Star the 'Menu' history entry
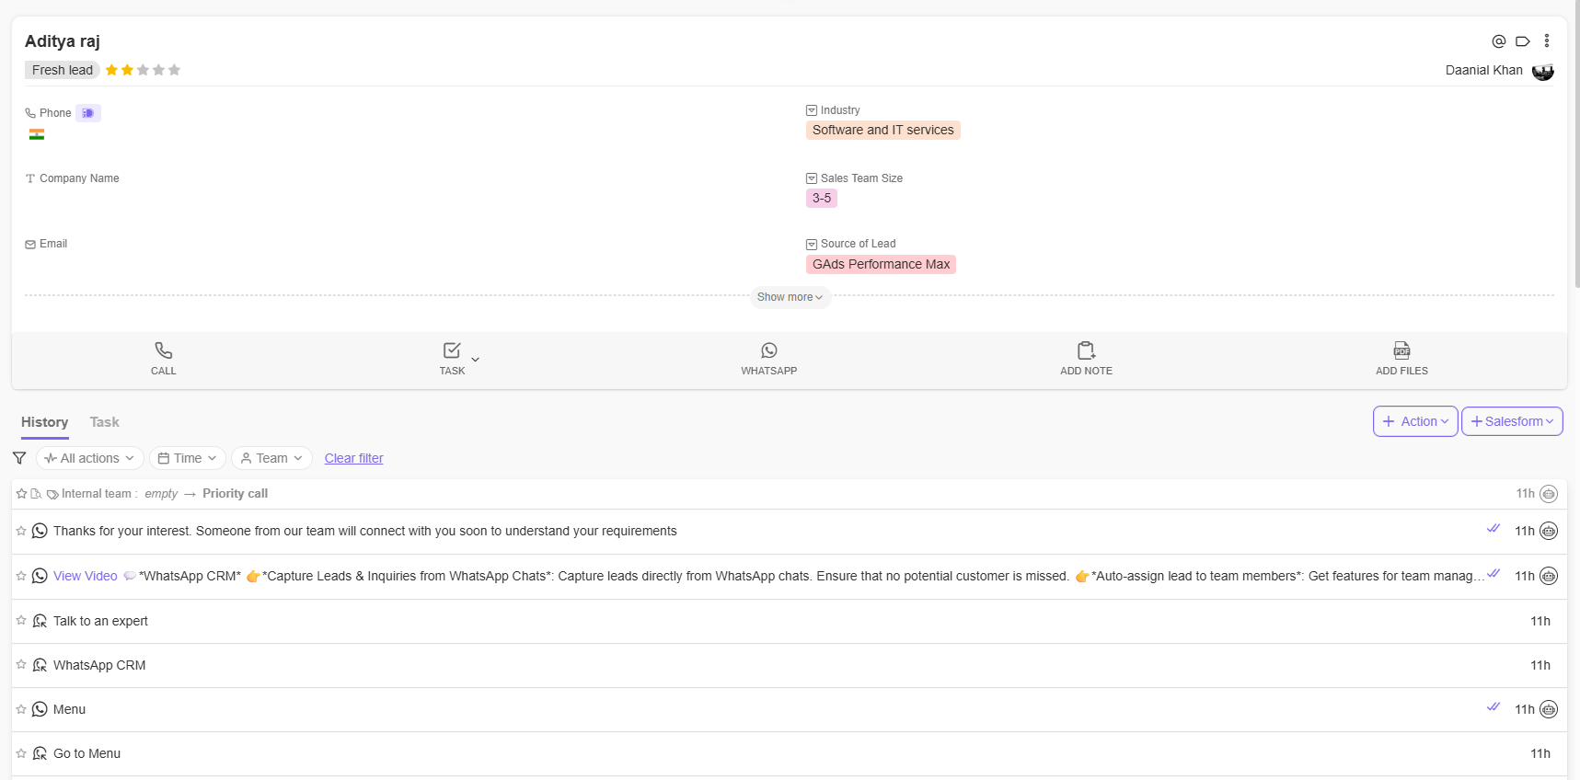The height and width of the screenshot is (780, 1580). click(21, 709)
